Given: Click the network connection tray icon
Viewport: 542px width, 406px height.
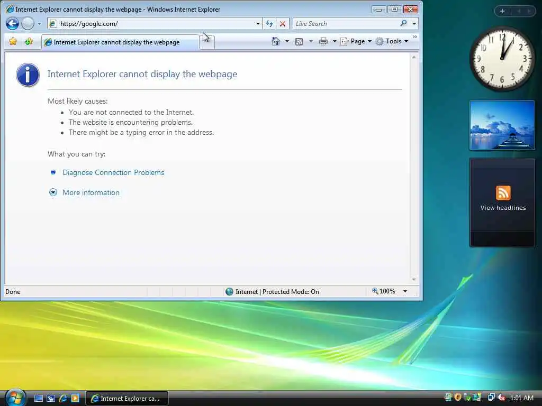Looking at the screenshot, I should click(x=491, y=398).
